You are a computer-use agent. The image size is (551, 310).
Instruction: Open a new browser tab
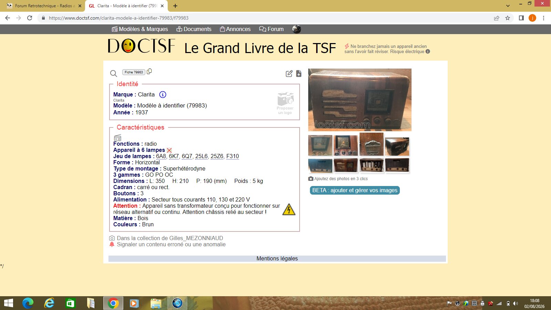click(x=175, y=6)
